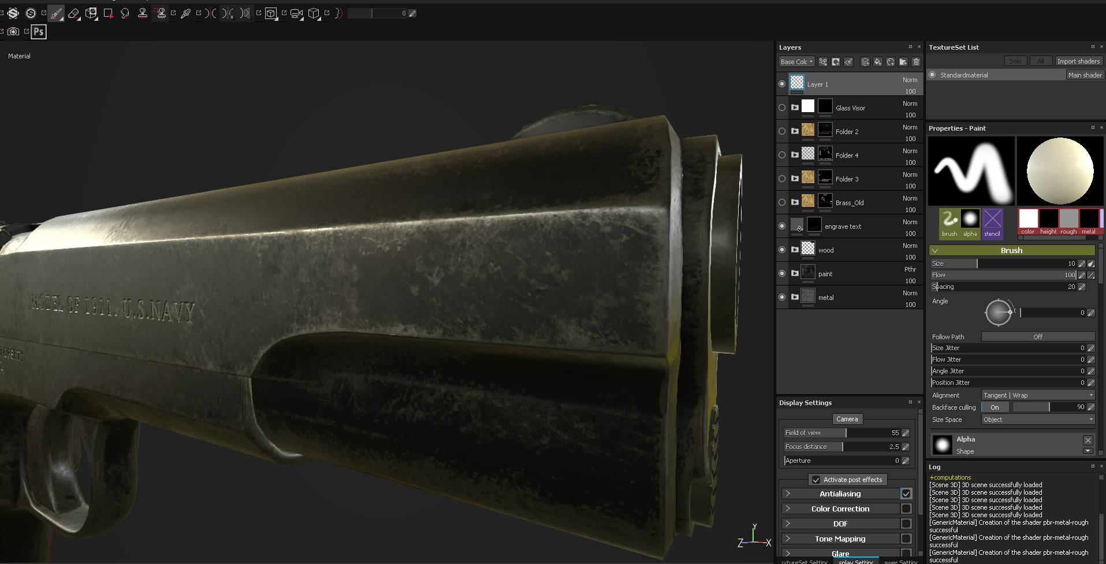1106x564 pixels.
Task: Toggle visibility of the wood layer
Action: tap(782, 249)
